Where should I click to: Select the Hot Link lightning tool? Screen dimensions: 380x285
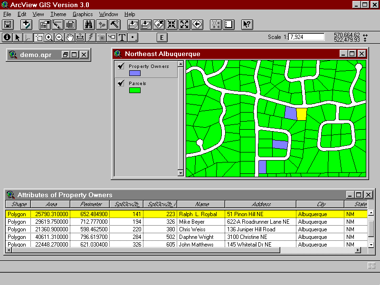[x=91, y=38]
